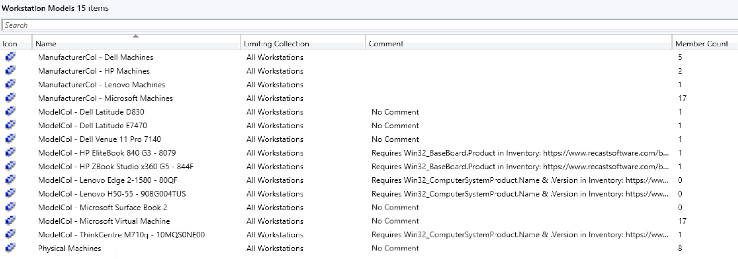Select ModelCol - Dell Venue 11 Pro 7140
This screenshot has height=259, width=738.
(x=99, y=139)
